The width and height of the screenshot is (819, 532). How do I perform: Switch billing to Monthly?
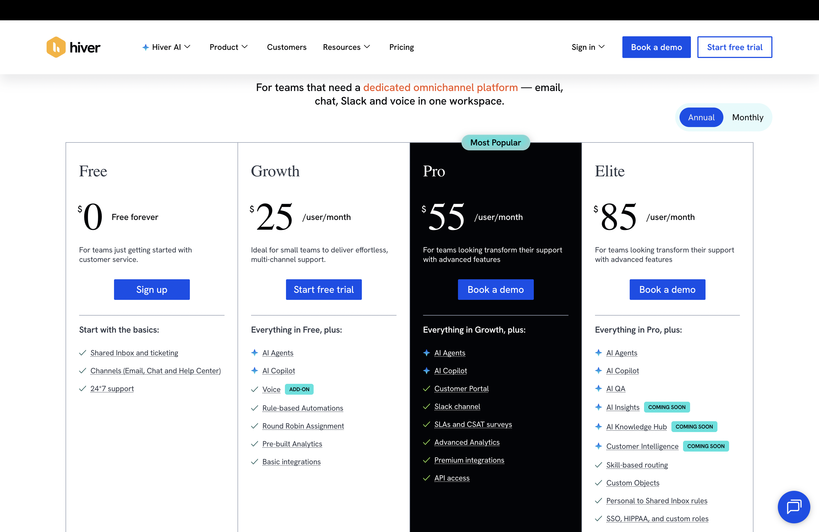click(x=747, y=117)
